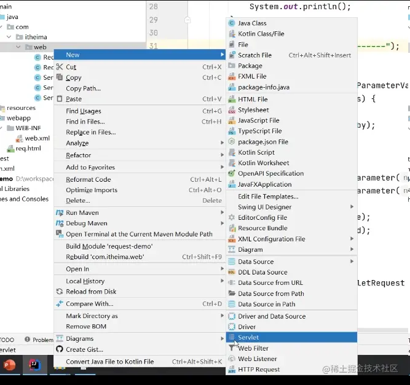Image resolution: width=410 pixels, height=385 pixels.
Task: Choose Build Module 'request-demo'
Action: [x=140, y=246]
